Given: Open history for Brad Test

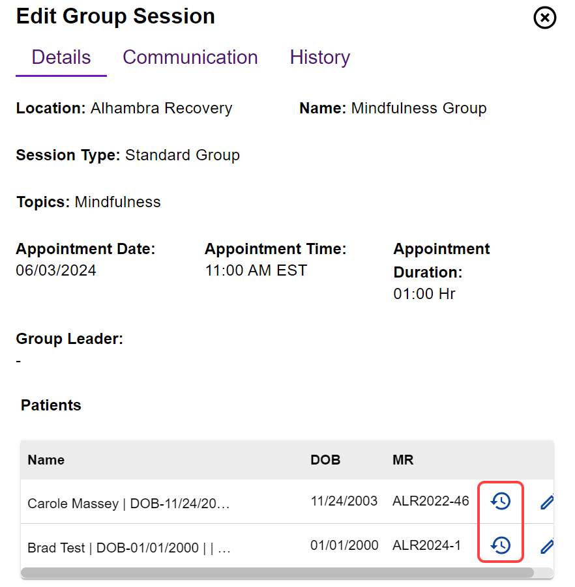Looking at the screenshot, I should [500, 545].
